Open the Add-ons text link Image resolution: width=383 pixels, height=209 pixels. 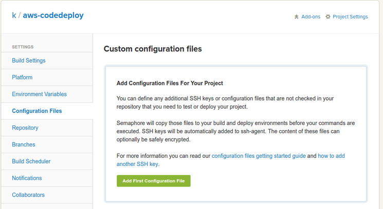tap(311, 17)
